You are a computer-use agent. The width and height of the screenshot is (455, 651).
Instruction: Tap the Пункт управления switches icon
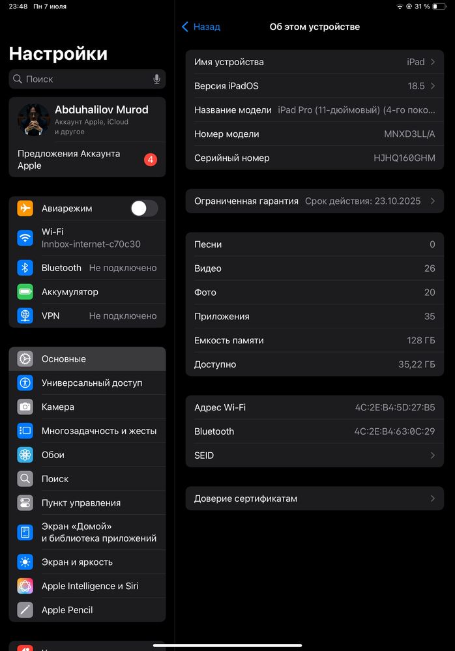[25, 503]
